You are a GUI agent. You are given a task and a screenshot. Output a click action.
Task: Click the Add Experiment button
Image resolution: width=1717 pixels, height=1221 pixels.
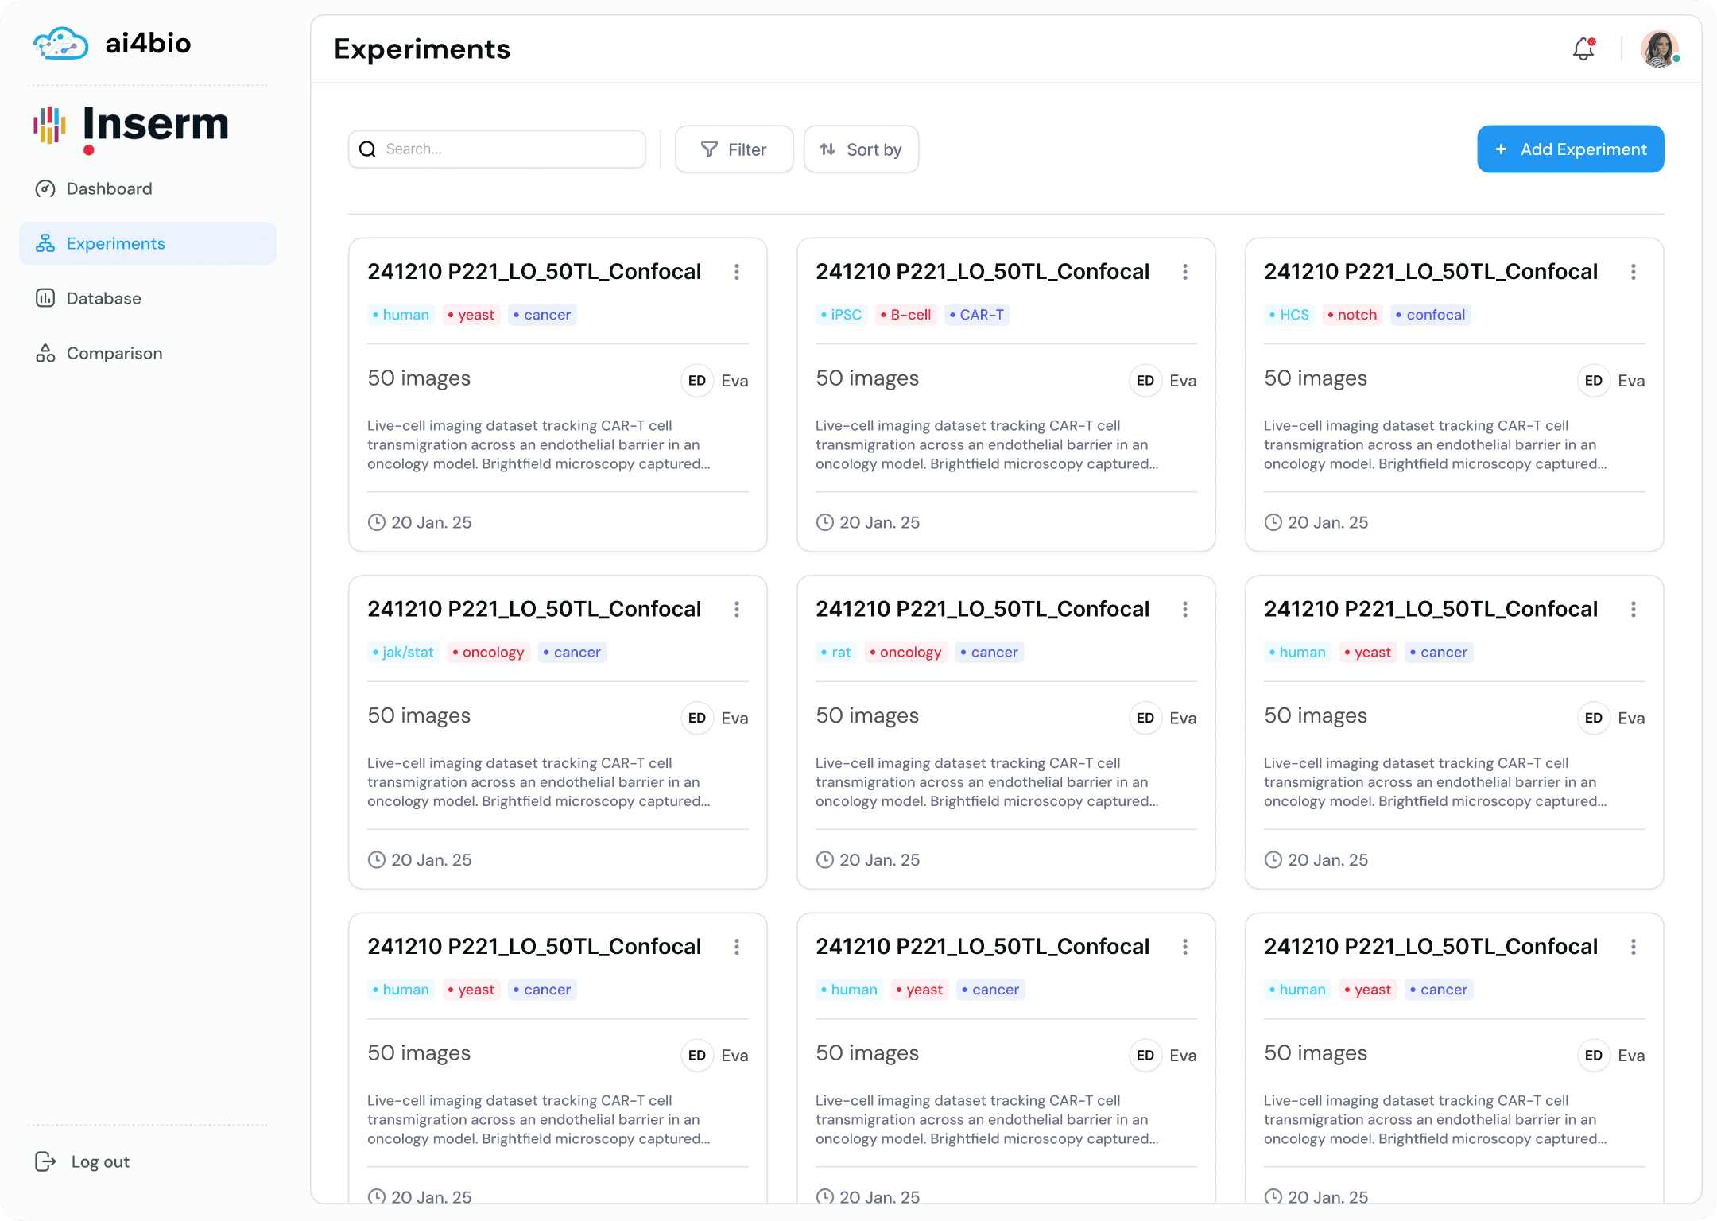[1570, 149]
